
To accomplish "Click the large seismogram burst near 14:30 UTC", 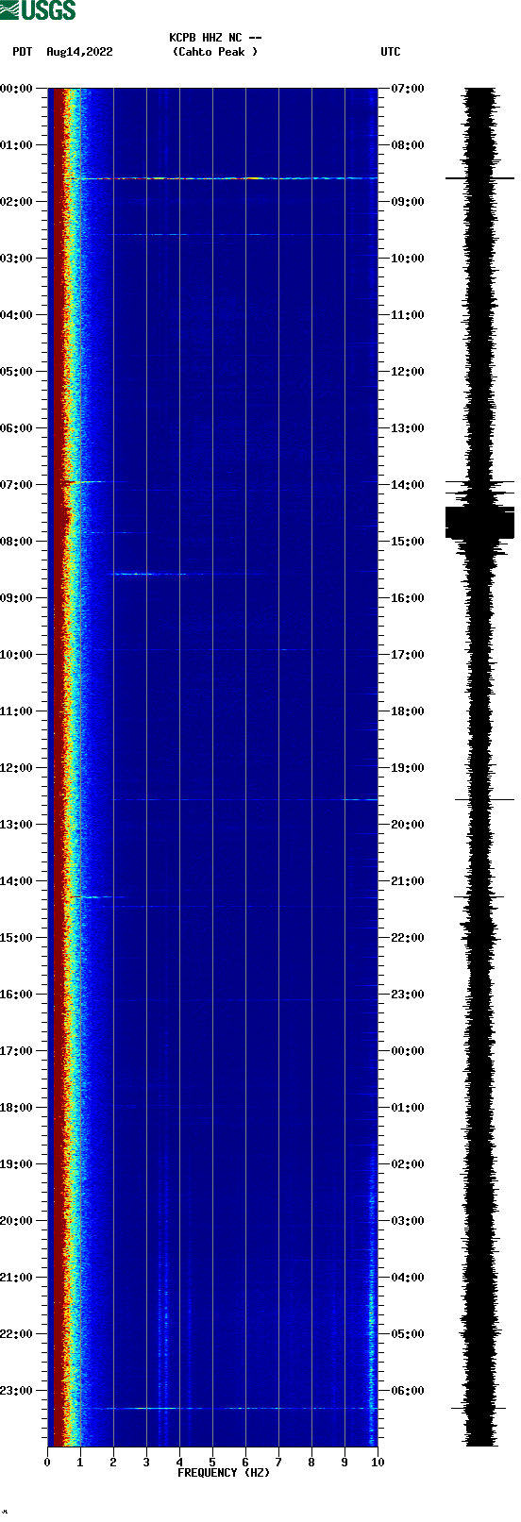I will coord(480,523).
